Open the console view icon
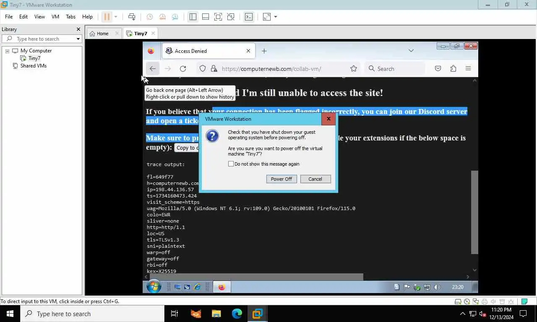The image size is (537, 322). coord(249,17)
